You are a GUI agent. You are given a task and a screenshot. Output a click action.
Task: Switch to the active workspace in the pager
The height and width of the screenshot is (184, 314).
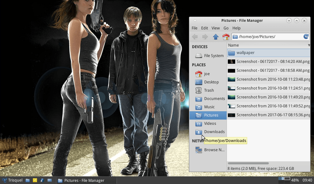(281, 179)
